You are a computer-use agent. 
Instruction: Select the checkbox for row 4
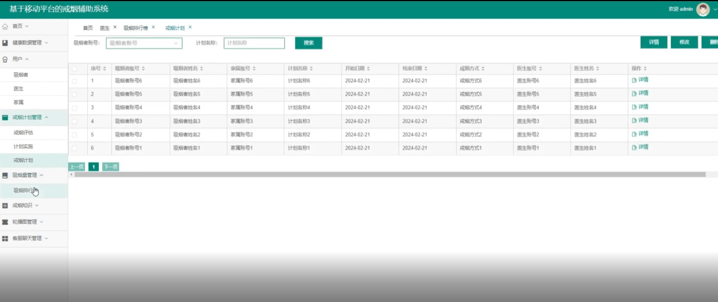75,122
